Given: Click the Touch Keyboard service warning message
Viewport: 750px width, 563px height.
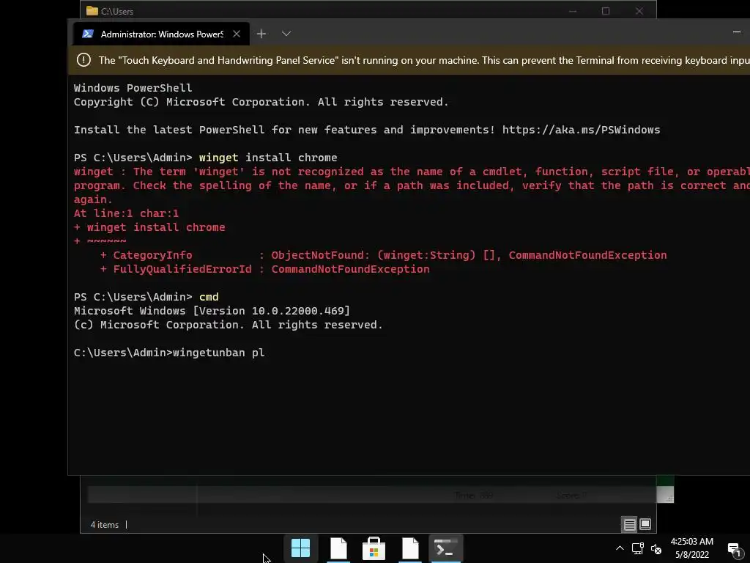Looking at the screenshot, I should point(424,60).
